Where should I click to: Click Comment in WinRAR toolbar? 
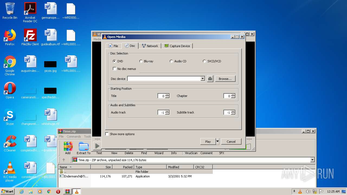coord(207,153)
